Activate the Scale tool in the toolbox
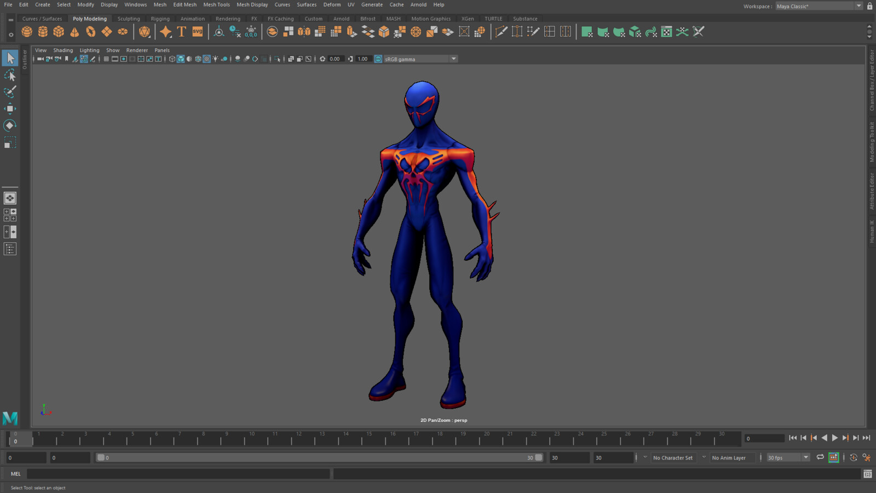 (x=10, y=142)
